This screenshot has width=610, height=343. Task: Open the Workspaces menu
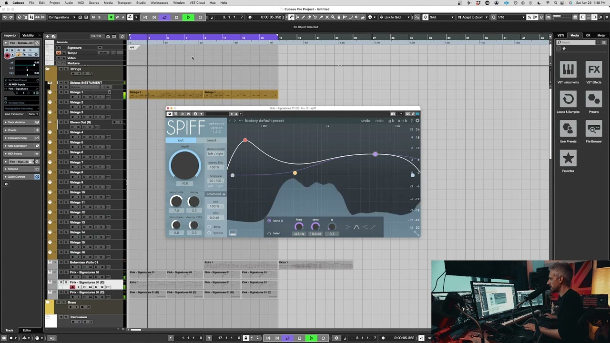[159, 3]
